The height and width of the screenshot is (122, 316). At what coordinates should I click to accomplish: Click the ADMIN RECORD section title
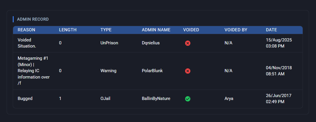33,19
